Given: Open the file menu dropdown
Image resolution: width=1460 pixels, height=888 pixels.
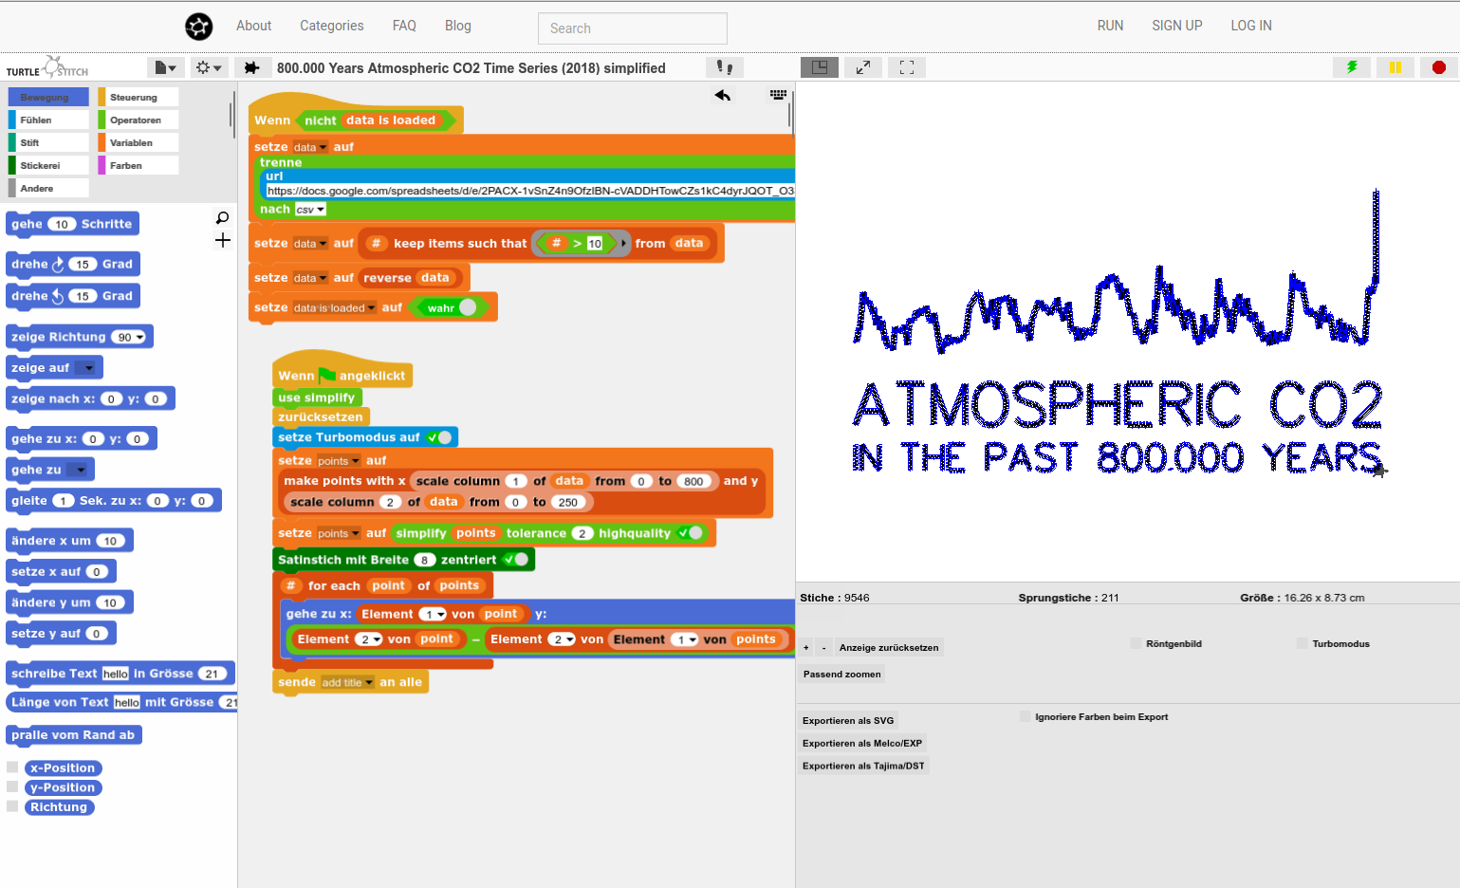Looking at the screenshot, I should click(165, 67).
